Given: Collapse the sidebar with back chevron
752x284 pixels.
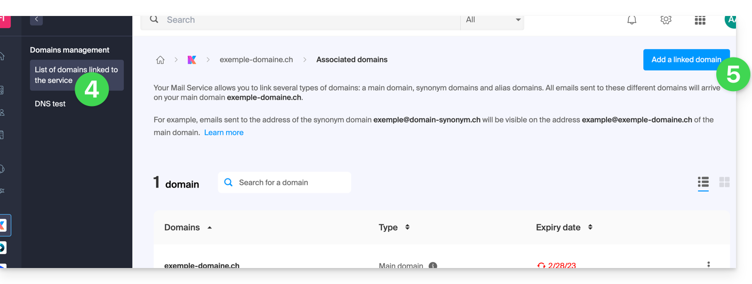Looking at the screenshot, I should pyautogui.click(x=36, y=19).
